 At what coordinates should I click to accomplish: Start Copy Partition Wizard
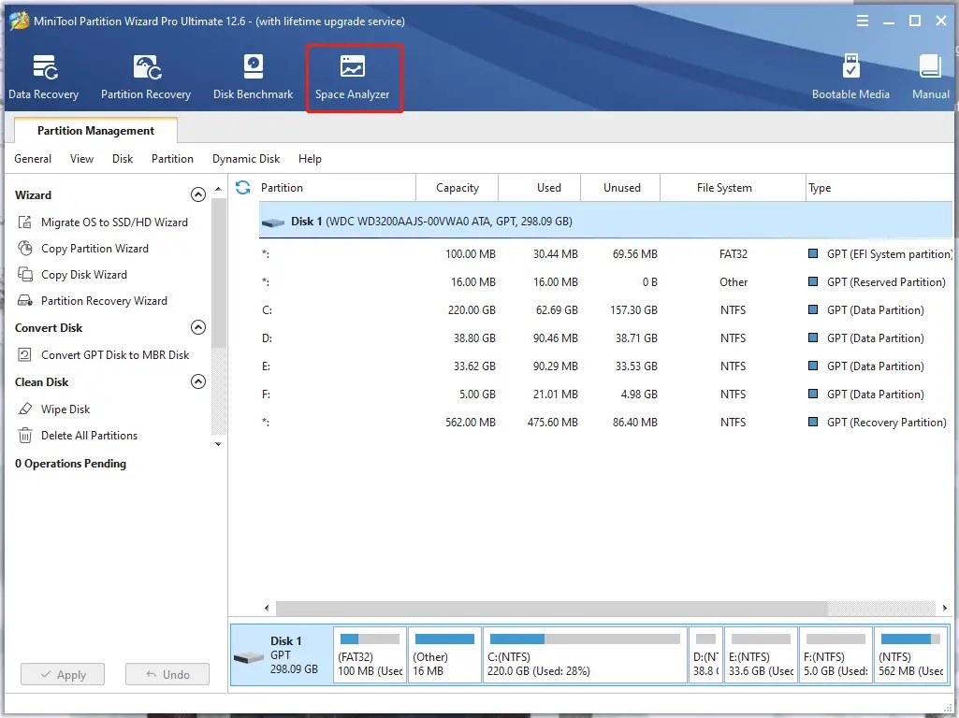click(x=83, y=249)
